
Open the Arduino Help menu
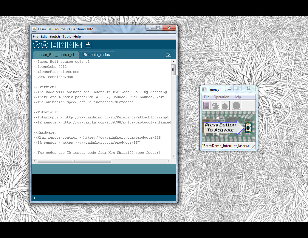tap(77, 37)
